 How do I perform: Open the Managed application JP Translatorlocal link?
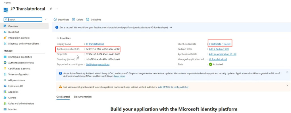tap(218, 59)
